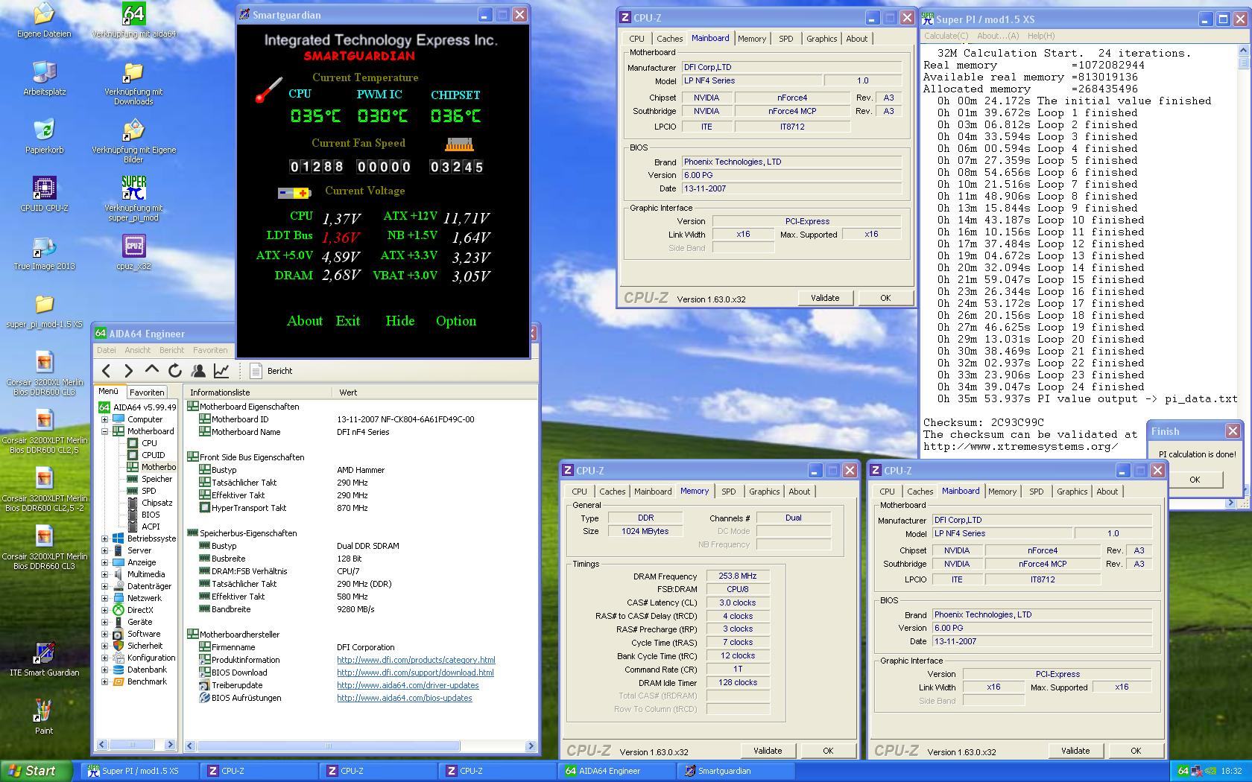Open Corsair 3200XLPT Merlin Bios DDR660 CL3 file
The width and height of the screenshot is (1252, 782).
point(44,548)
